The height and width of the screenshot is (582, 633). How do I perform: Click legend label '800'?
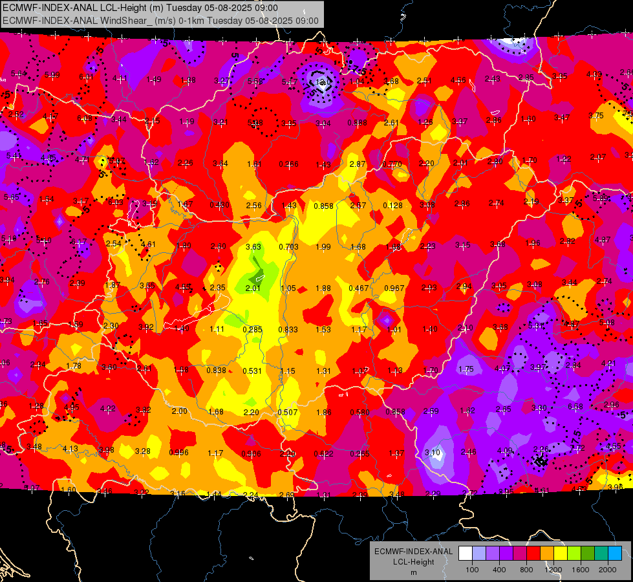[526, 570]
